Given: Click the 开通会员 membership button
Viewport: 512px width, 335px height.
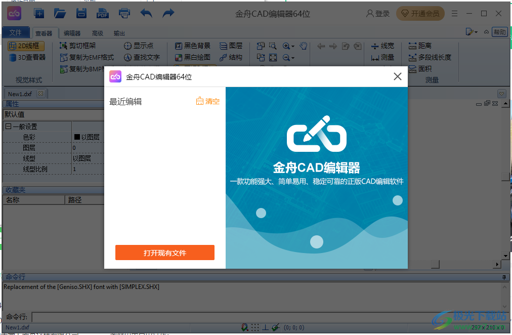Looking at the screenshot, I should pos(420,13).
